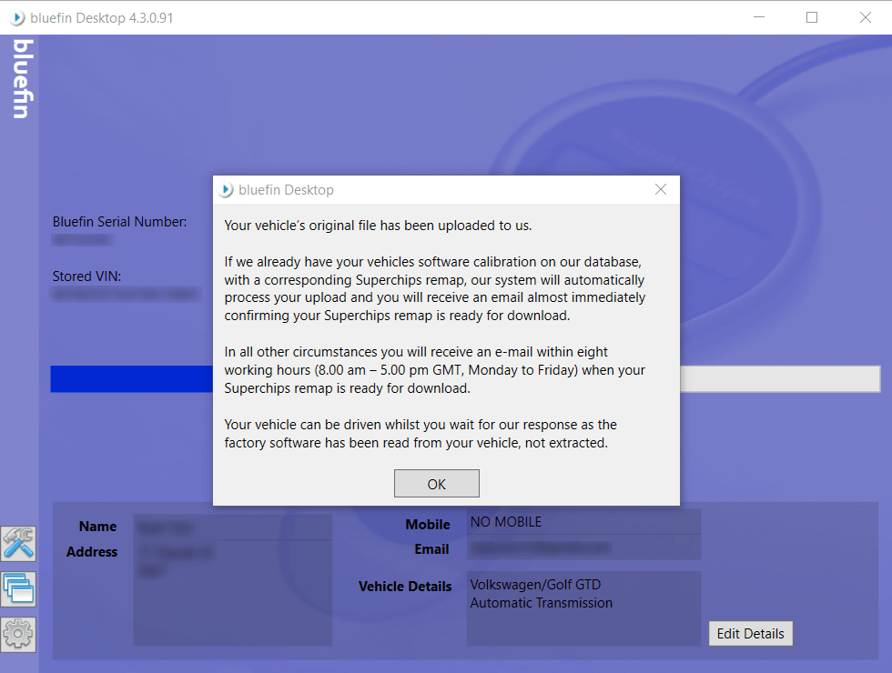This screenshot has width=892, height=673.
Task: Open Edit Details for vehicle information
Action: (750, 633)
